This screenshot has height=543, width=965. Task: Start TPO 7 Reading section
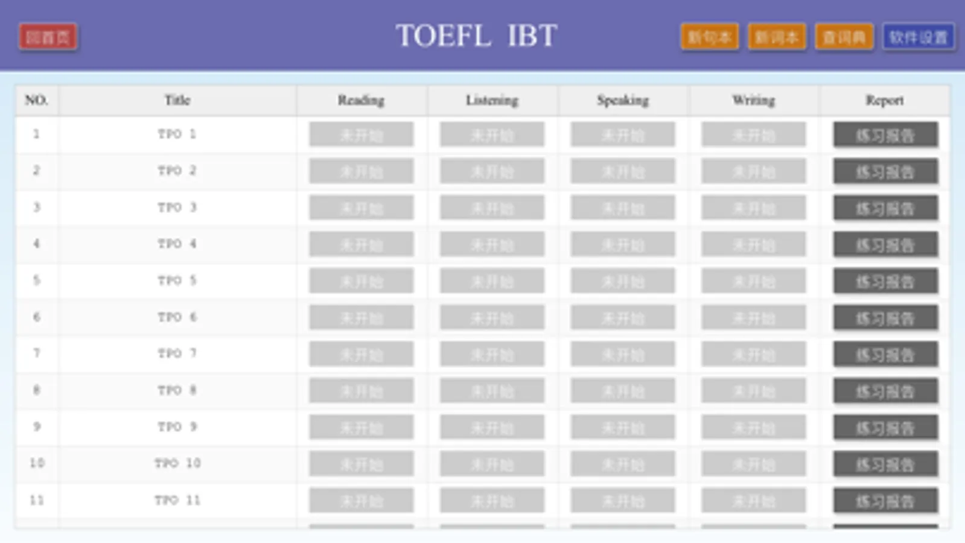(x=361, y=354)
